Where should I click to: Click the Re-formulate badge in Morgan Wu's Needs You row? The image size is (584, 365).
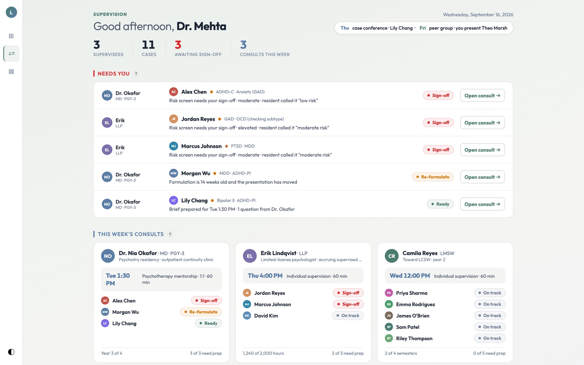coord(433,177)
